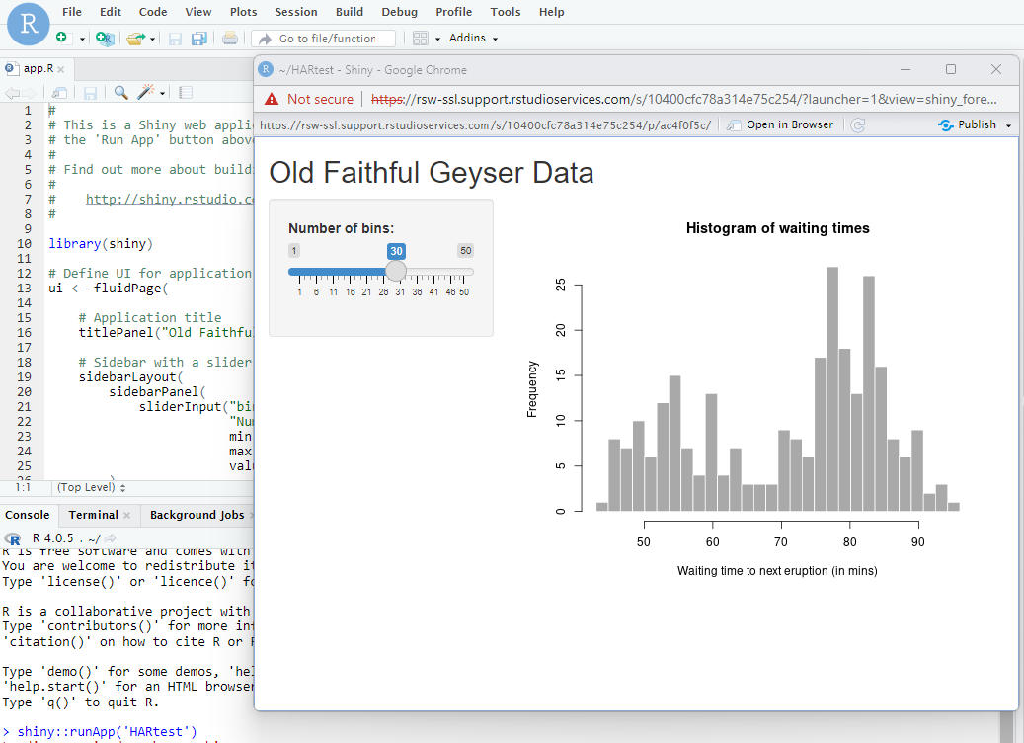Maximize the Shiny Chrome window
Viewport: 1024px width, 743px height.
point(951,69)
